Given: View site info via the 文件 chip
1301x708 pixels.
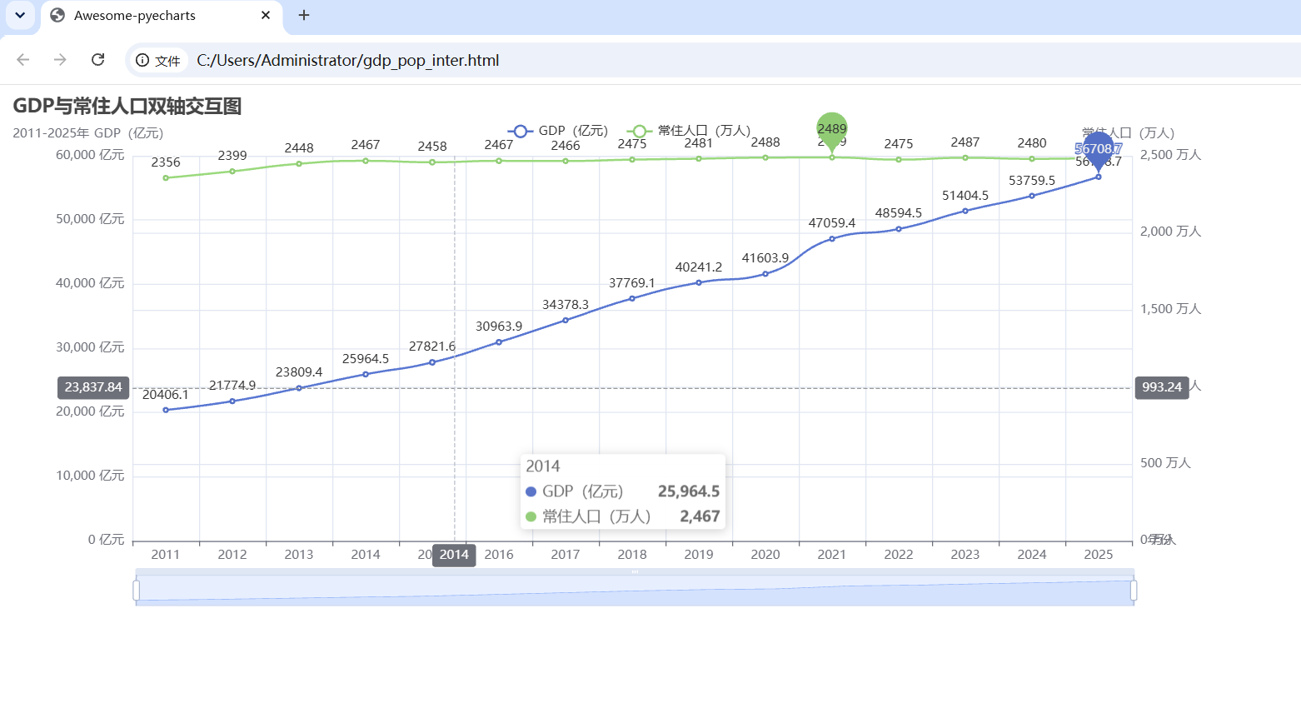Looking at the screenshot, I should (x=158, y=61).
